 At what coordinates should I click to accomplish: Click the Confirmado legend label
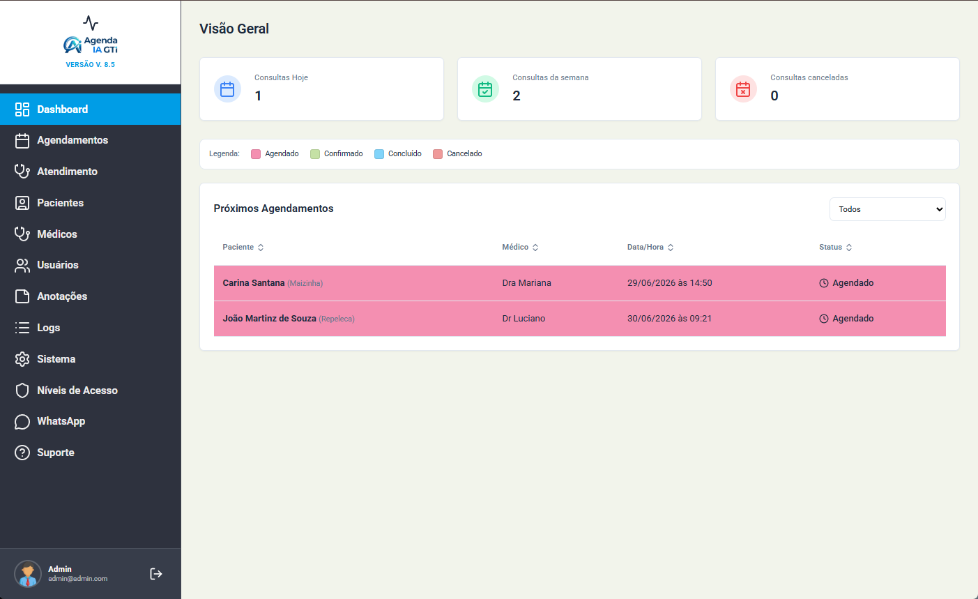point(344,154)
